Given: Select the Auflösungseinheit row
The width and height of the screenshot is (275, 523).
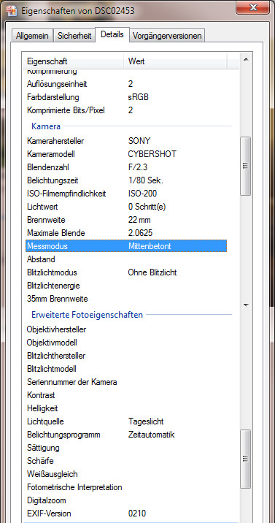Looking at the screenshot, I should (126, 84).
